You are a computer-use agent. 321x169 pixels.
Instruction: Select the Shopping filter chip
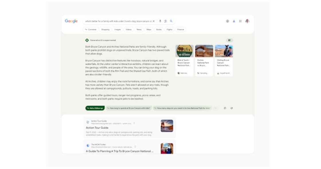coord(105,29)
